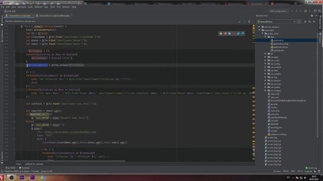
Task: Open preview in Firefox browser icon
Action: 225,34
